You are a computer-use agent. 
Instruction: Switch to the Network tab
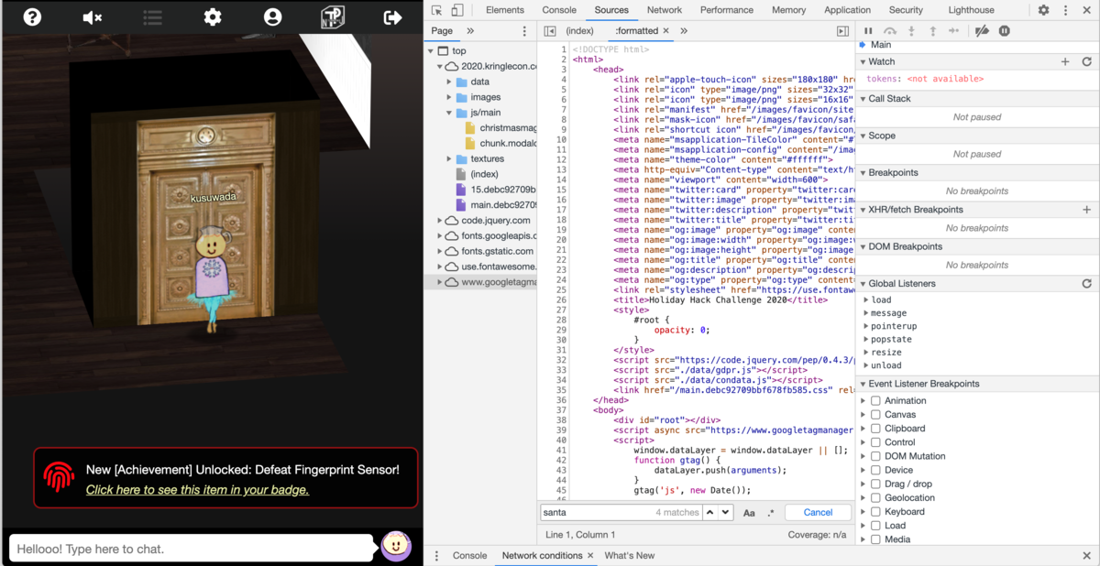pos(665,10)
